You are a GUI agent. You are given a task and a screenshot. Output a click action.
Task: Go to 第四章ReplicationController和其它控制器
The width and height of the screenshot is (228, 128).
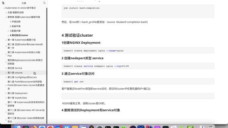pyautogui.click(x=25, y=62)
